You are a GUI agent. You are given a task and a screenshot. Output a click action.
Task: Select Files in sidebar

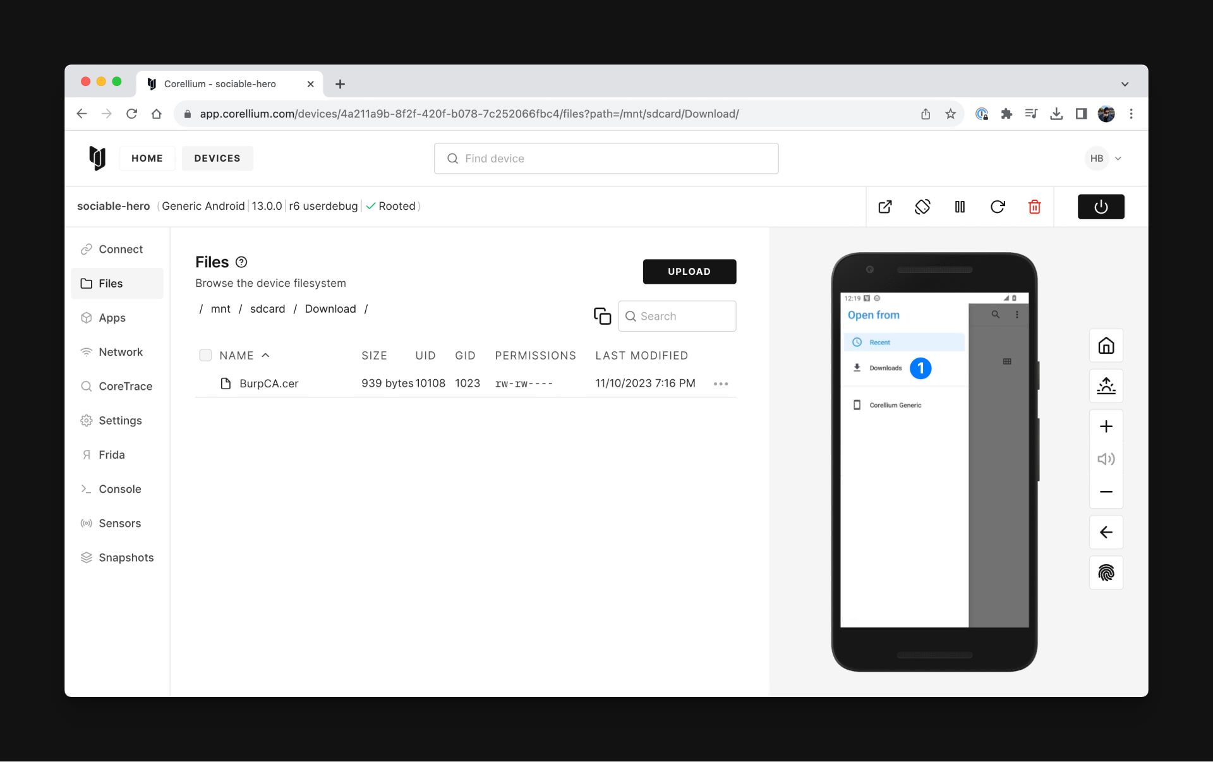[x=118, y=283]
